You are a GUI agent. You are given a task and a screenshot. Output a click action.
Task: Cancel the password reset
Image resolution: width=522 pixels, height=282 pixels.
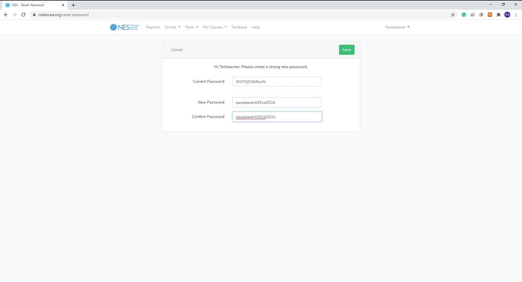[x=177, y=50]
